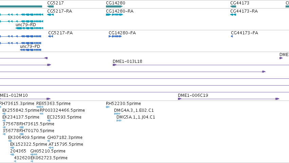
Task: Click the CG14280-PA coding sequence glyph
Action: 115,36
